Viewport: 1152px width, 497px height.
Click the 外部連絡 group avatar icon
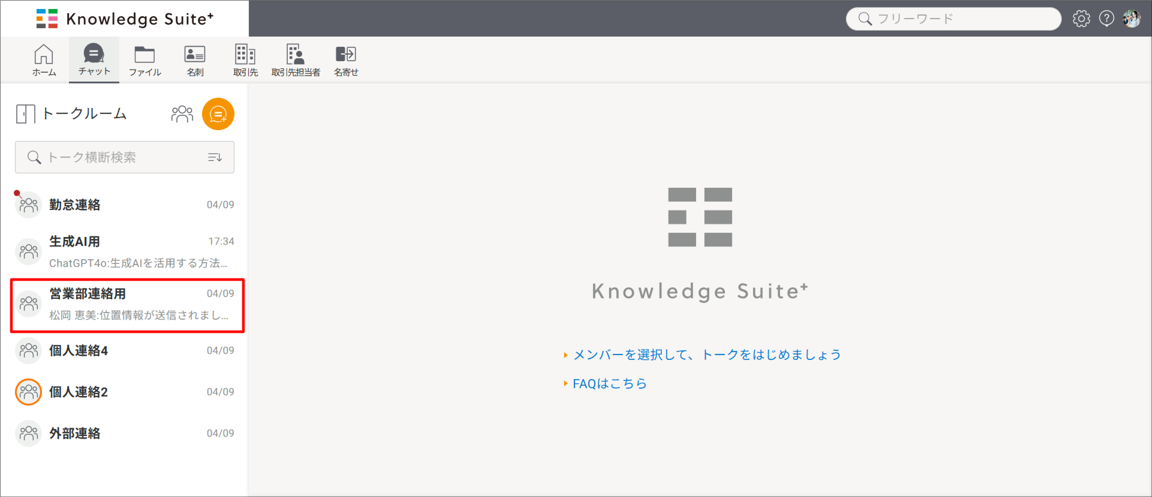[x=28, y=433]
